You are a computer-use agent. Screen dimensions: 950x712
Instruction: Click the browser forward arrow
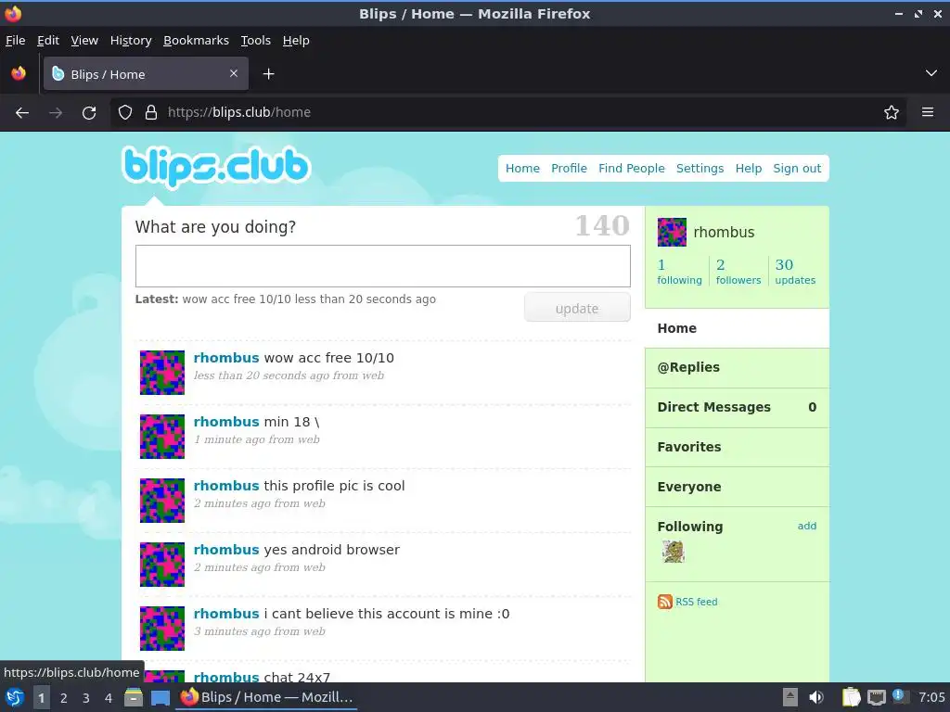click(x=56, y=112)
